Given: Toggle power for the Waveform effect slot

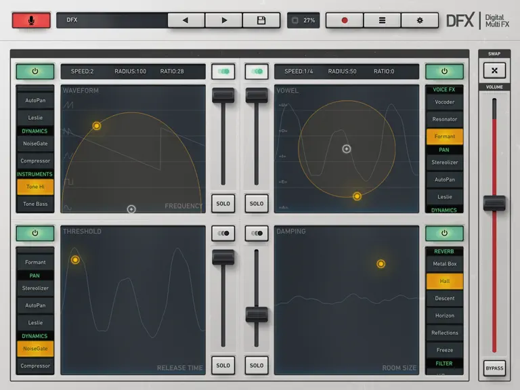Looking at the screenshot, I should click(x=35, y=71).
